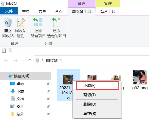
Task: Switch to the 查看 tab
Action: 59,11
